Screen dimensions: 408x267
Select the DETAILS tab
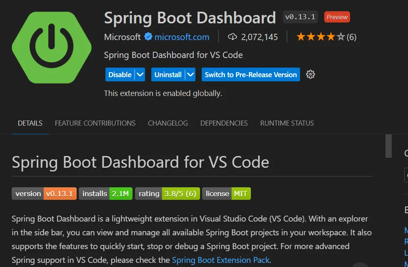click(30, 123)
